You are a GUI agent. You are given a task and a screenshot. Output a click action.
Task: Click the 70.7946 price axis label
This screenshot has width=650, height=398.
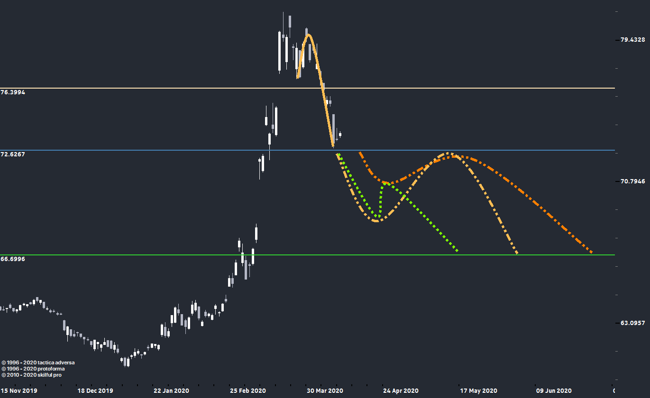pos(632,181)
